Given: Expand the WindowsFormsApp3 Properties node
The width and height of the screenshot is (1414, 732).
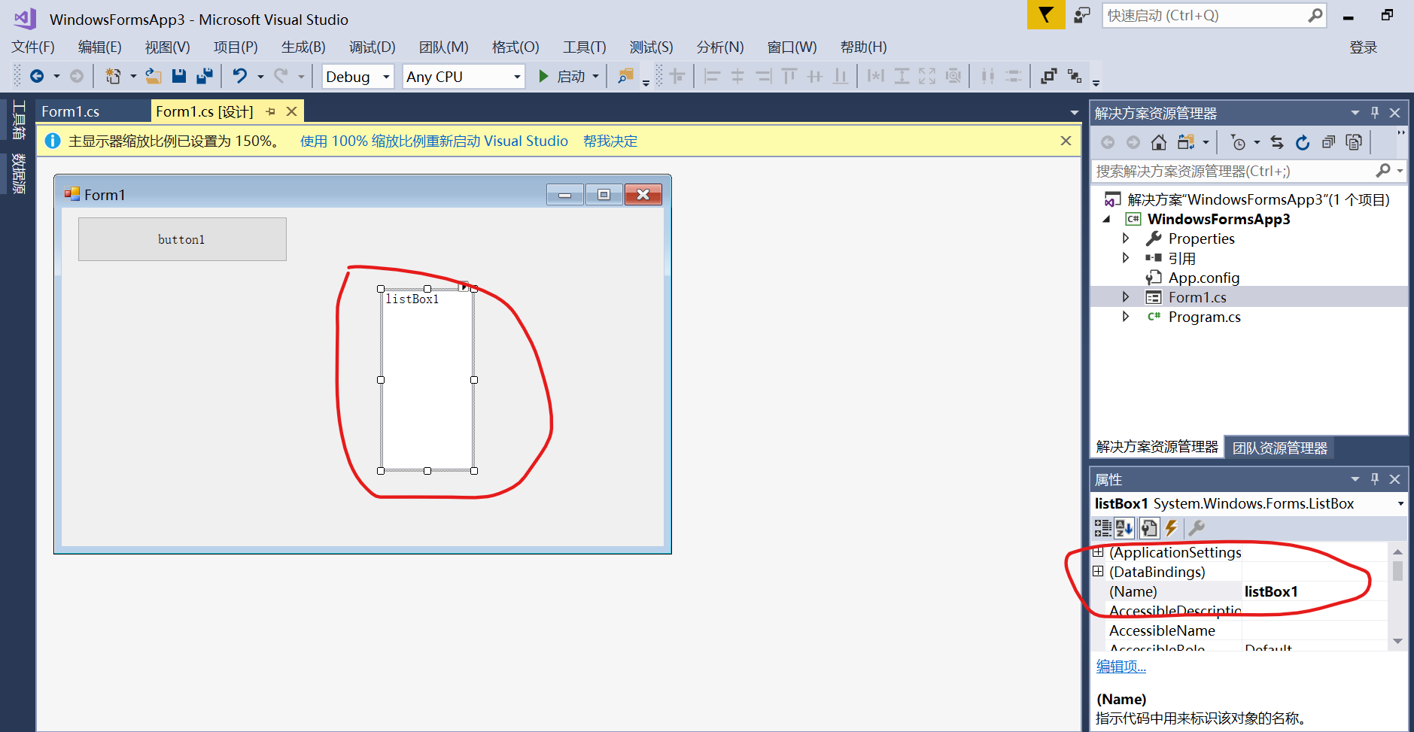Looking at the screenshot, I should point(1125,238).
